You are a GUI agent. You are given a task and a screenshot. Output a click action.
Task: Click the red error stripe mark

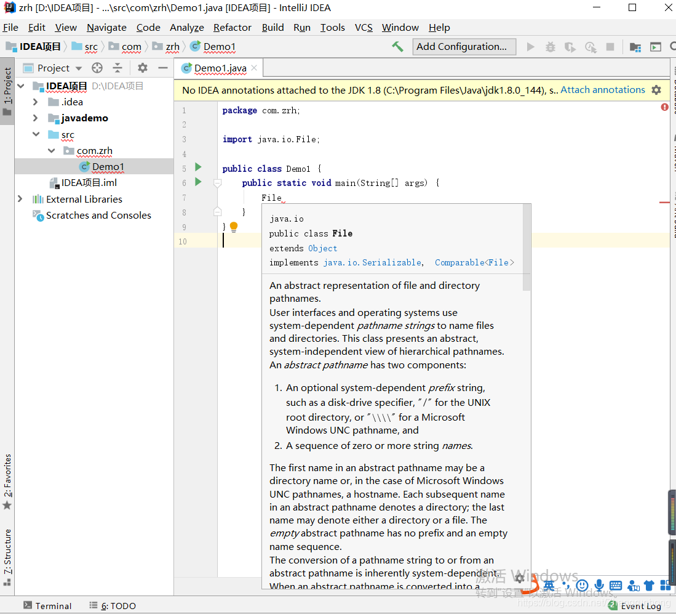click(x=664, y=202)
